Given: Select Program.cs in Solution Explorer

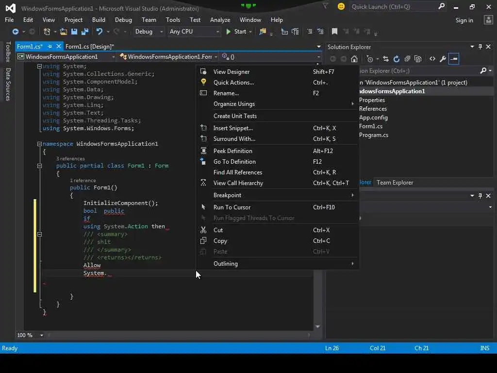Looking at the screenshot, I should [373, 135].
